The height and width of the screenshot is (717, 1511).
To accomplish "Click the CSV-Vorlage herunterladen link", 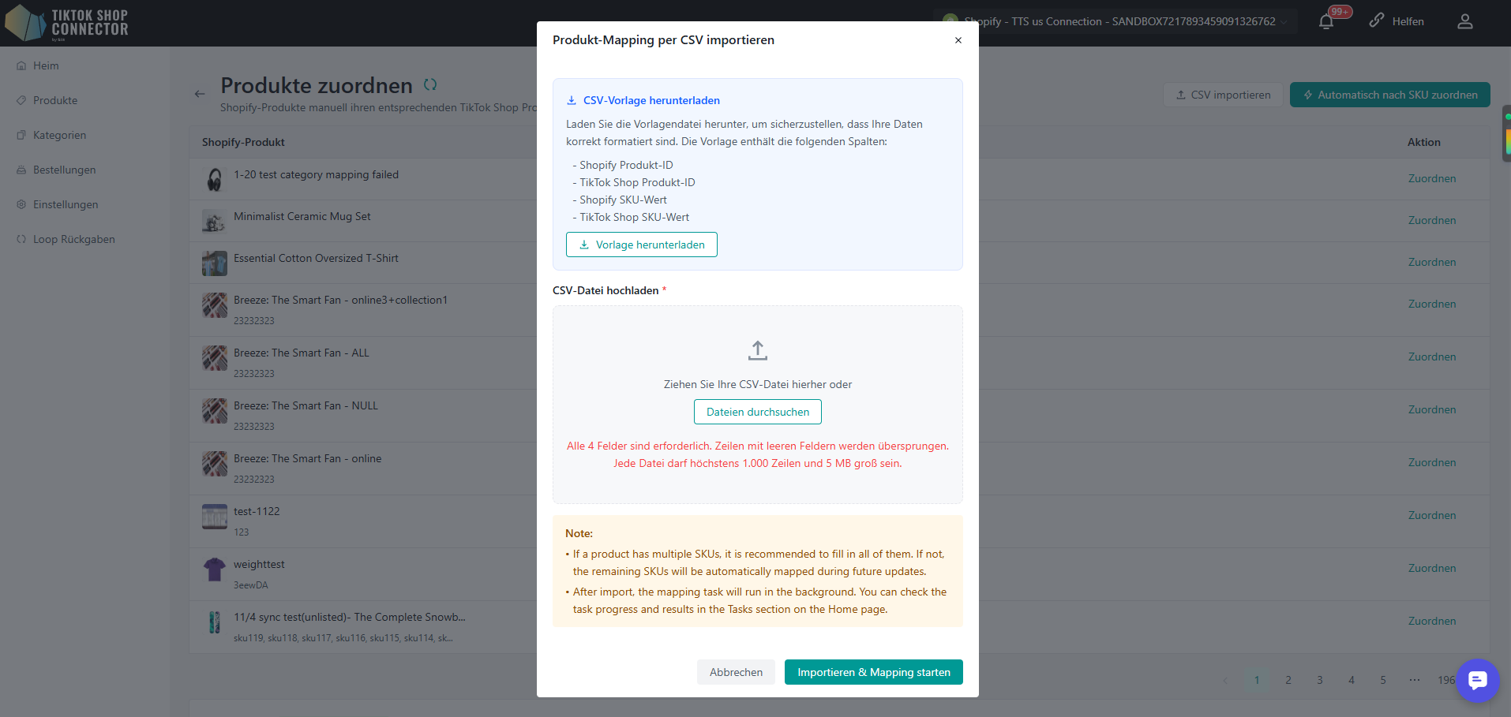I will [651, 100].
